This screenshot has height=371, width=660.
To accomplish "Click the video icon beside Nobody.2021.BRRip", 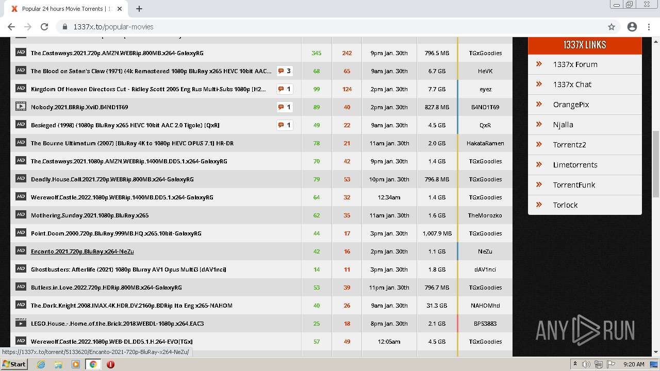I will pos(21,106).
